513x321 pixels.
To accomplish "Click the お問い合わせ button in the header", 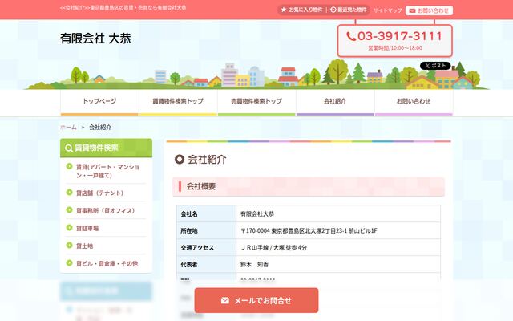I will [x=430, y=10].
